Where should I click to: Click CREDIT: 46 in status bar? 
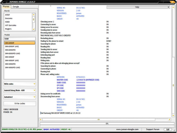(66, 129)
